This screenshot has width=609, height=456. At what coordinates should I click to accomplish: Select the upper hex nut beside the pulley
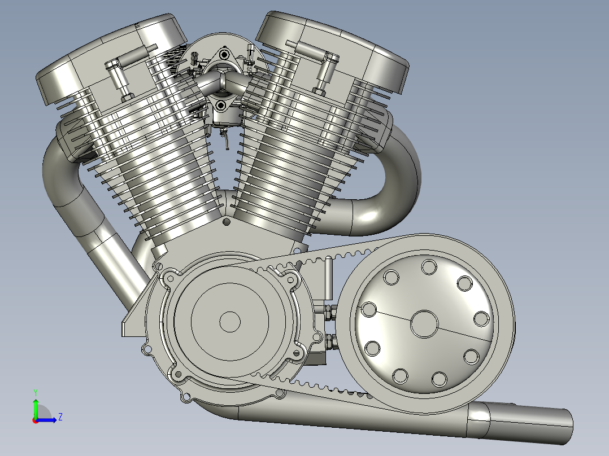330,312
